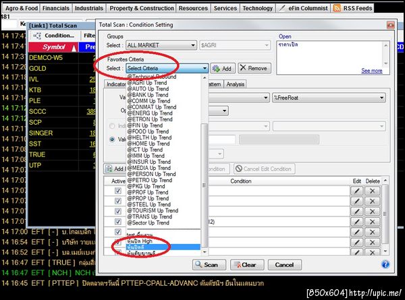Click the X delete icon in the (12) condition row
Image resolution: width=405 pixels, height=300 pixels.
point(372,222)
